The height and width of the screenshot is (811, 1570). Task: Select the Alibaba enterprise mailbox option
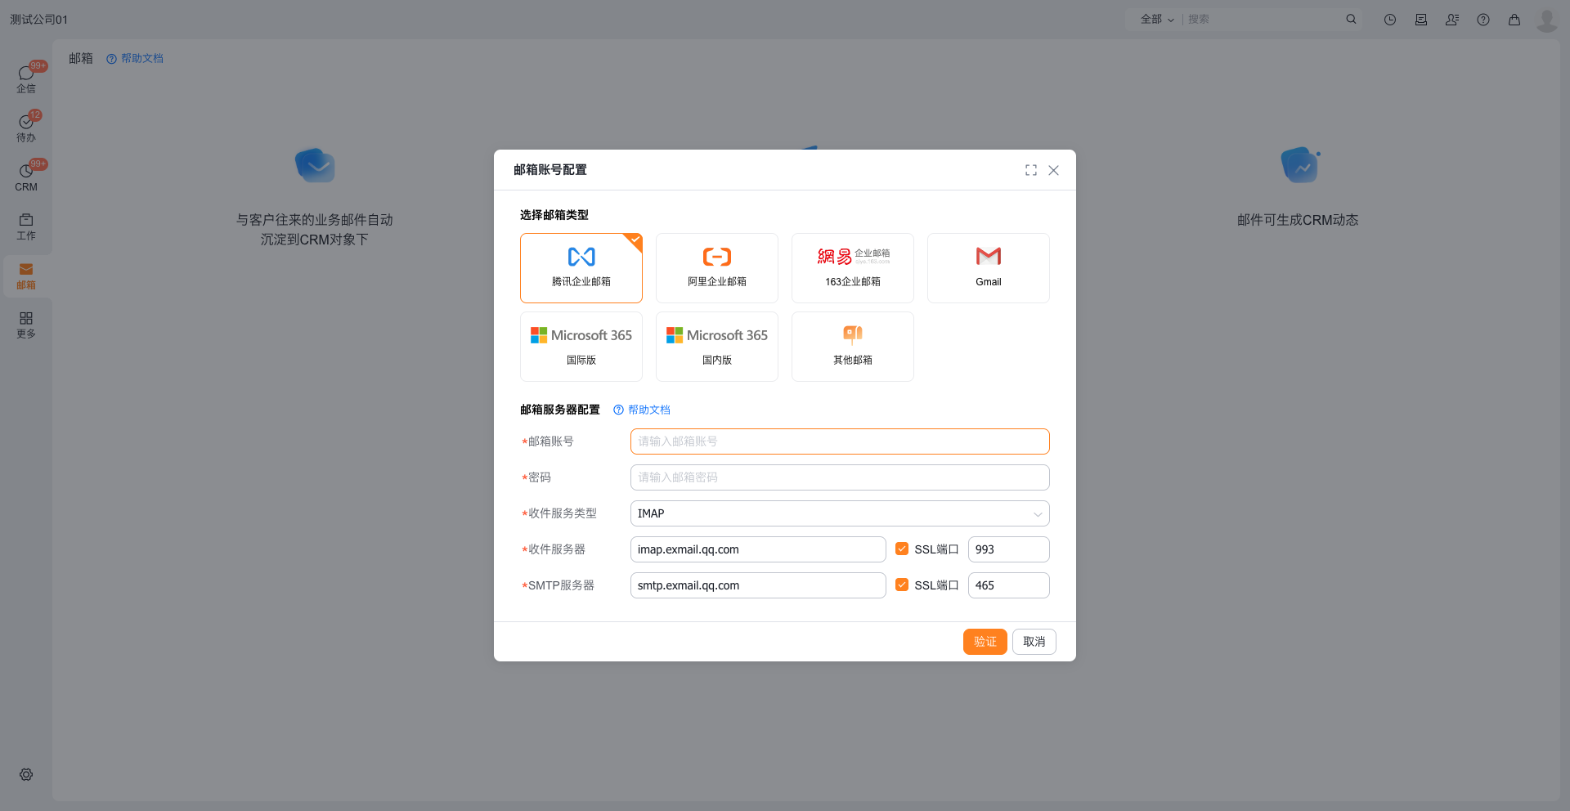tap(716, 268)
